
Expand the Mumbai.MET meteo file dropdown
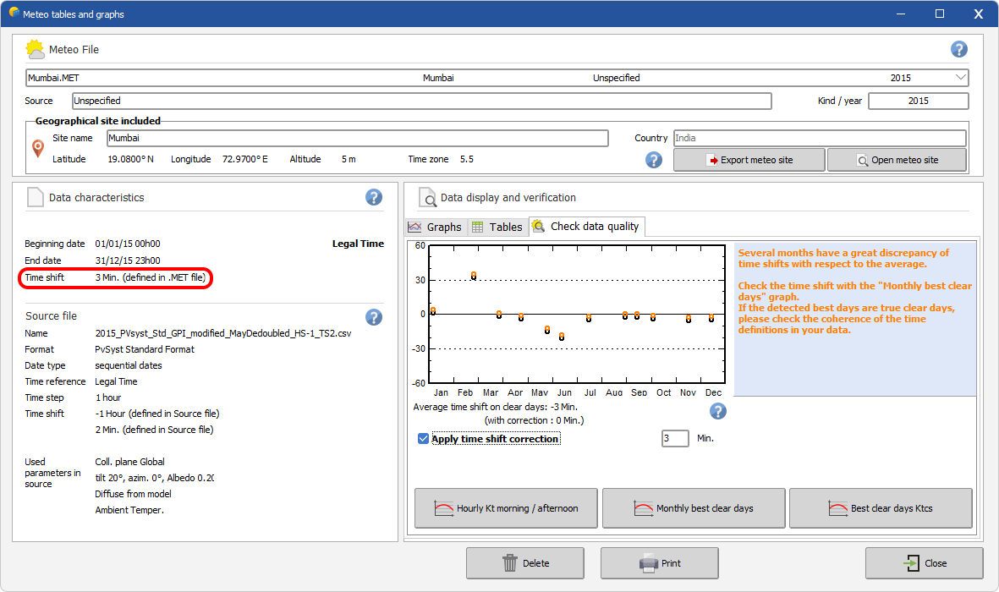pyautogui.click(x=960, y=78)
